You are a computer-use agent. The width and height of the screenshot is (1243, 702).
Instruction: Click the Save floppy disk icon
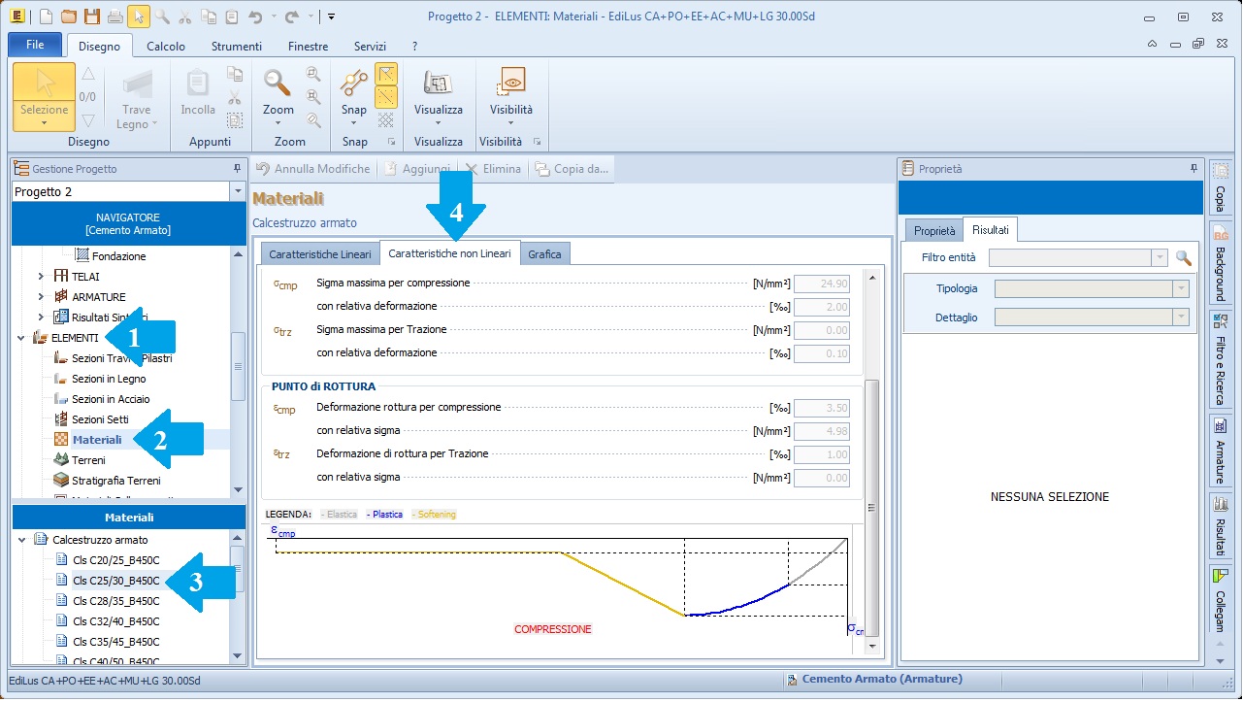92,17
